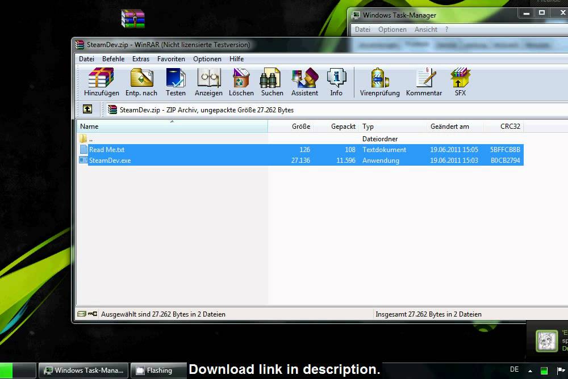Screen dimensions: 568x379
Task: Click the SteamDev.zip archive path field
Action: point(337,110)
